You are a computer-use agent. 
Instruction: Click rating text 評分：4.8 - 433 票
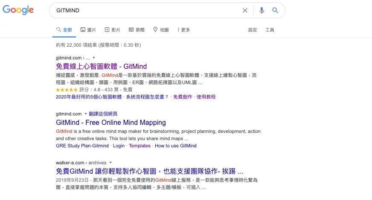99,90
